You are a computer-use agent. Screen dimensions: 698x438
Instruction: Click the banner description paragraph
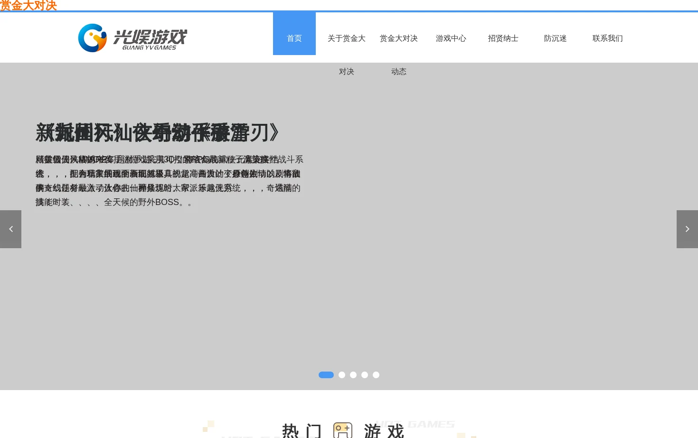coord(170,181)
